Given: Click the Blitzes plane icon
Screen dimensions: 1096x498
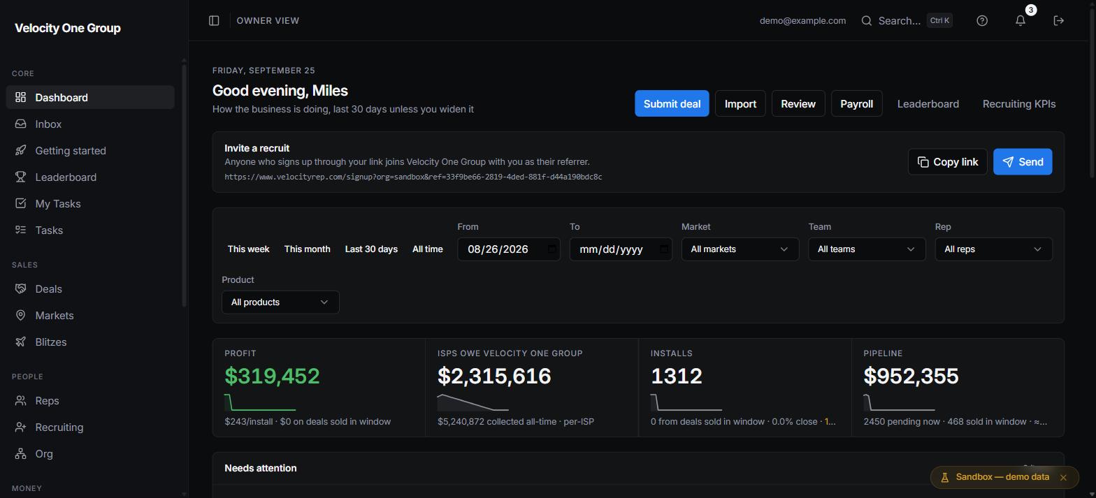Looking at the screenshot, I should pos(21,342).
